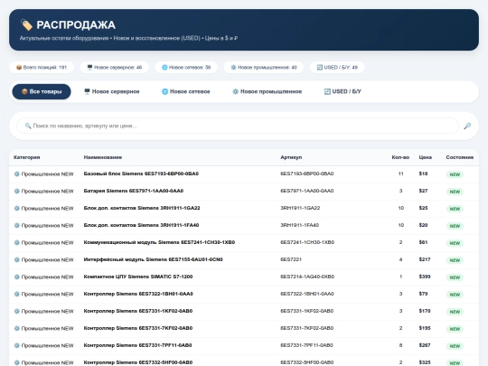Click the 'Артикул' column header

point(291,157)
